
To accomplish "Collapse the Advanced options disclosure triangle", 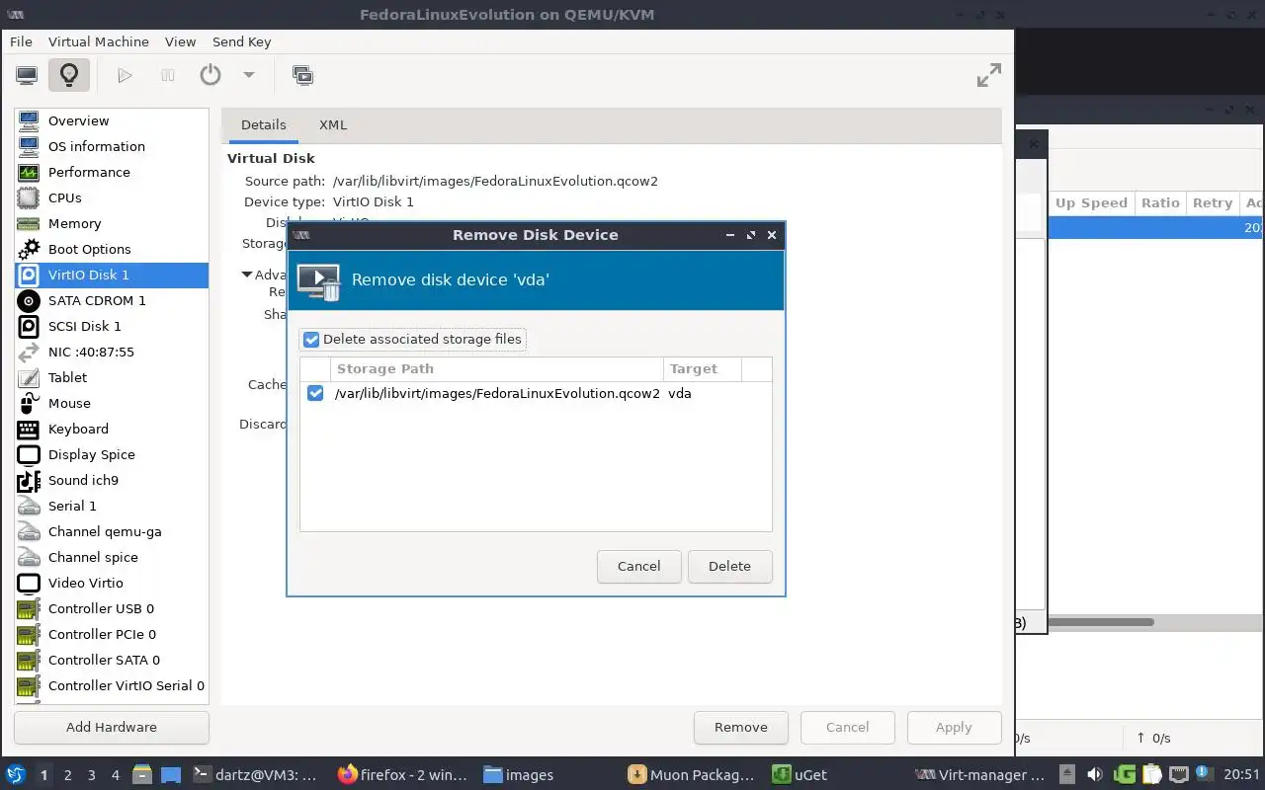I will (247, 275).
